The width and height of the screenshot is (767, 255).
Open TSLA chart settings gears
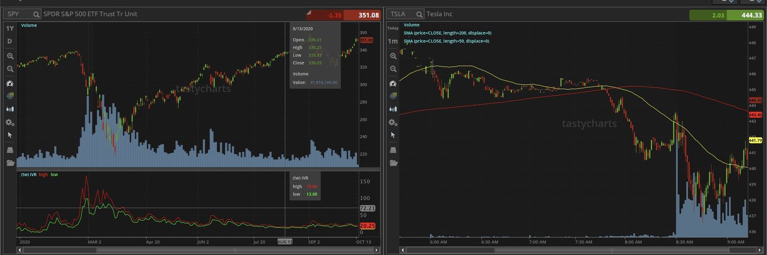point(393,122)
